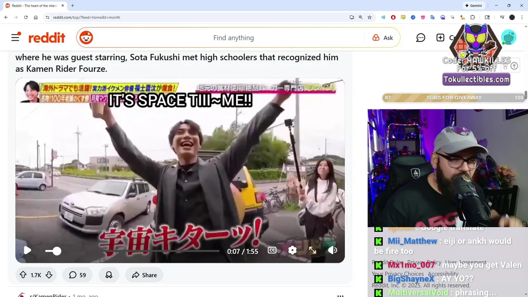Give an award to the post

[109, 275]
